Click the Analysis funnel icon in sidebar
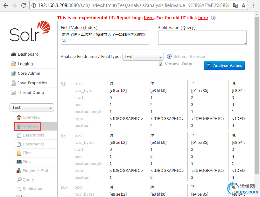Viewport: 260px width, 197px height. [19, 126]
